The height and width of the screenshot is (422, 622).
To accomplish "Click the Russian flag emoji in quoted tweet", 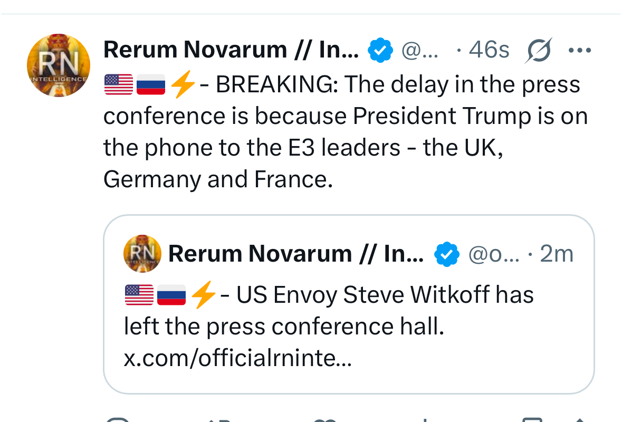I will pos(171,295).
